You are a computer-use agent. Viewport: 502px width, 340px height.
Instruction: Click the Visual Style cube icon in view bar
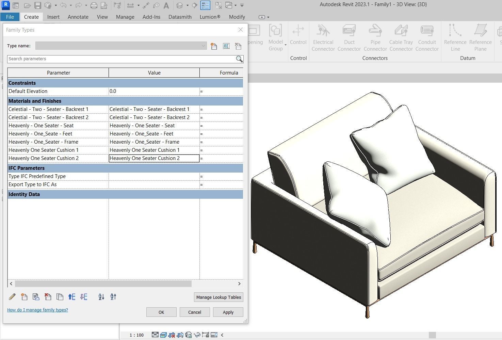click(163, 335)
